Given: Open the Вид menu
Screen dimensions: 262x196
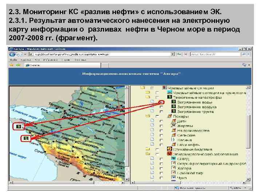Looking at the screenshot, I should [x=37, y=60].
